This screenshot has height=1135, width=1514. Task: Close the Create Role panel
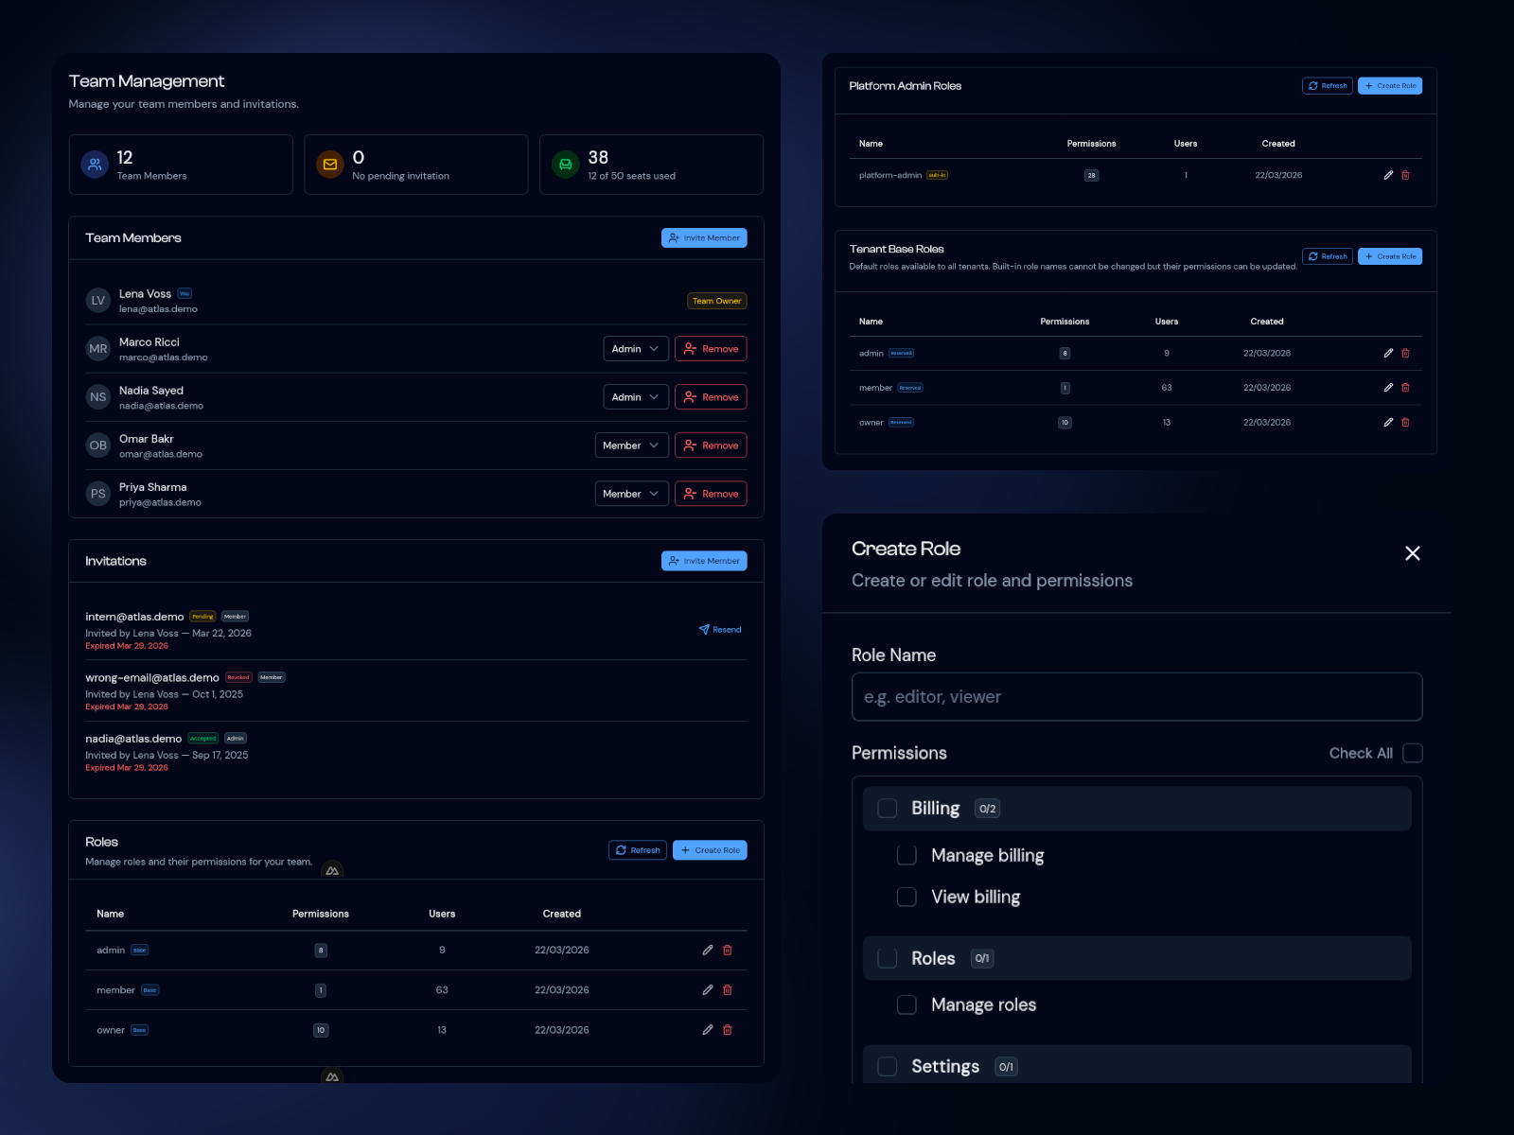[1412, 553]
